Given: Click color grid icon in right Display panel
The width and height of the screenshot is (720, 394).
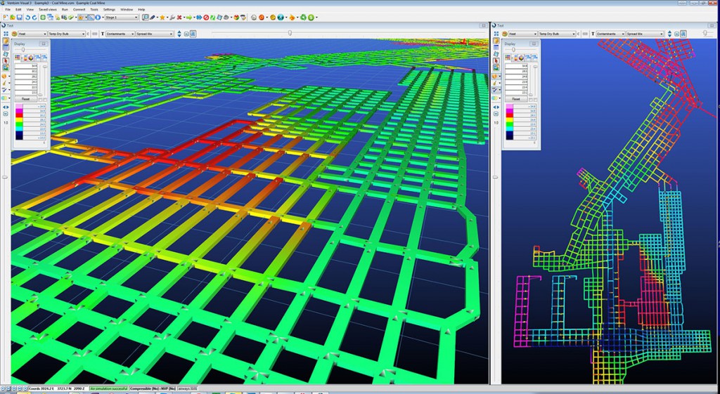Looking at the screenshot, I should pos(508,58).
